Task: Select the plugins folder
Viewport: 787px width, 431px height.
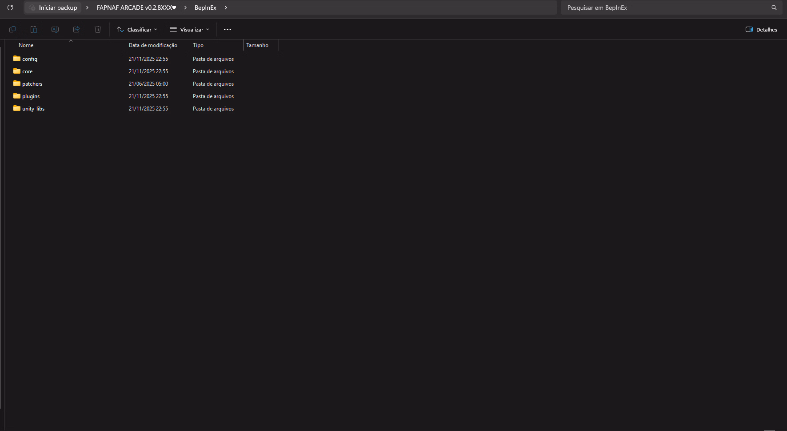Action: [31, 96]
